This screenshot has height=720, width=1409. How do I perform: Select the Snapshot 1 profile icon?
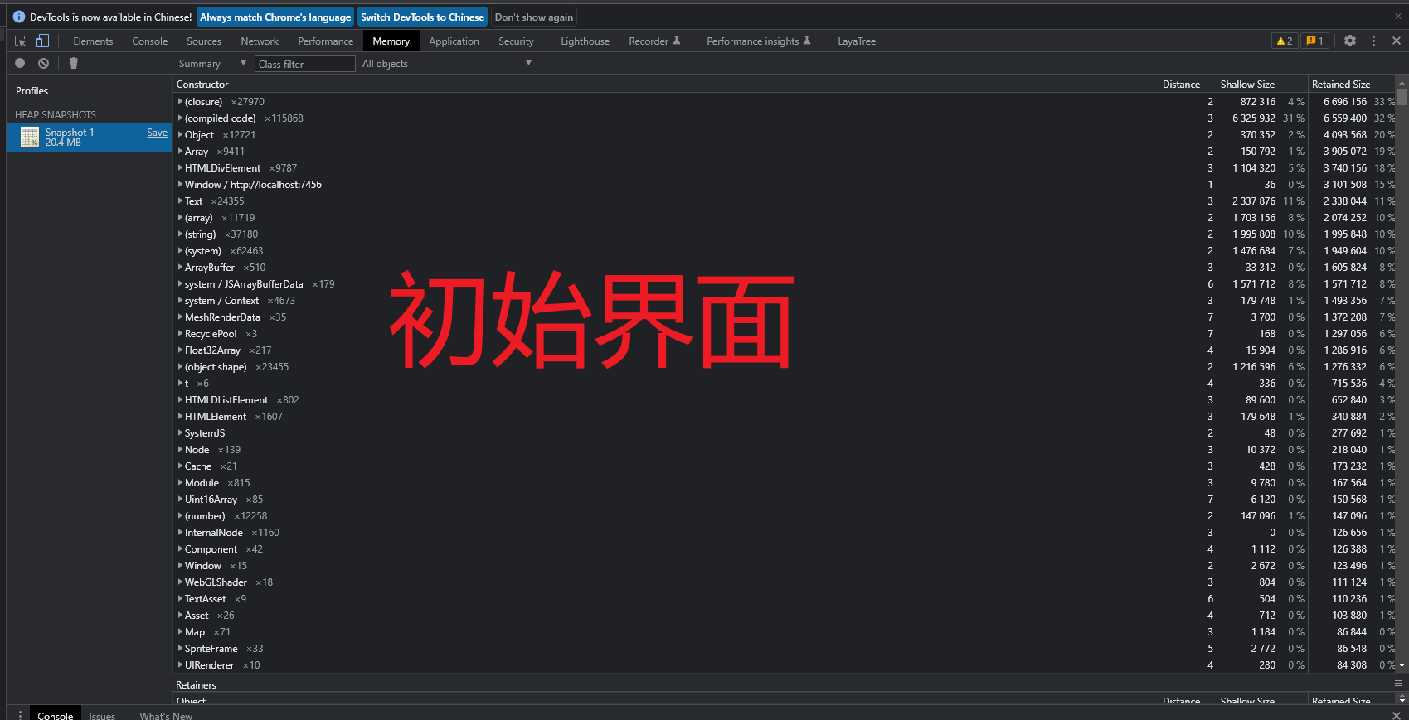[x=30, y=137]
